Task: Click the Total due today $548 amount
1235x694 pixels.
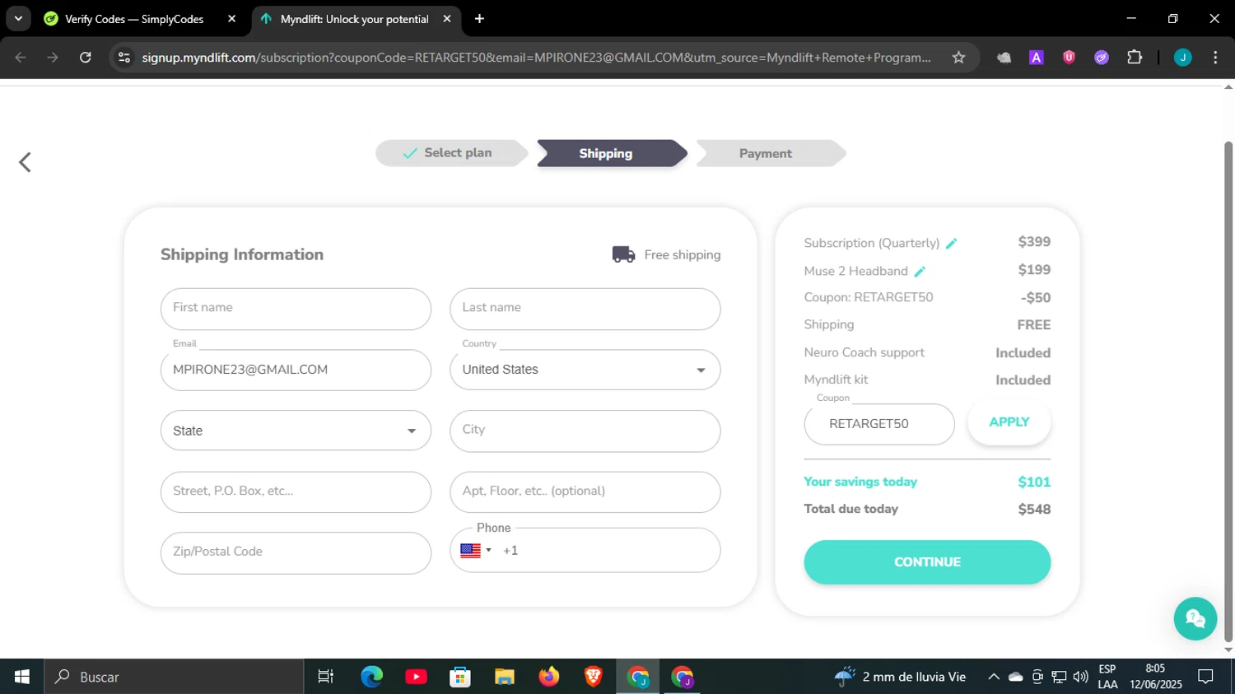Action: click(1034, 510)
